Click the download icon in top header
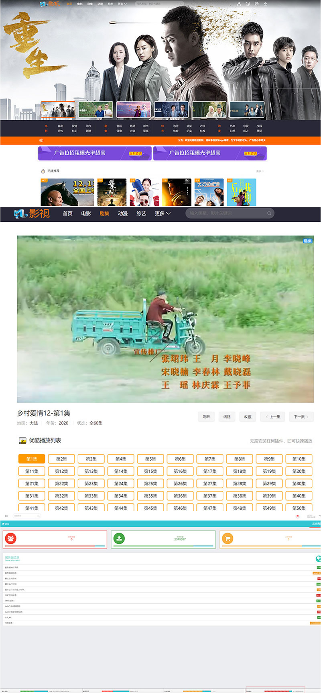The height and width of the screenshot is (693, 321). [x=266, y=4]
